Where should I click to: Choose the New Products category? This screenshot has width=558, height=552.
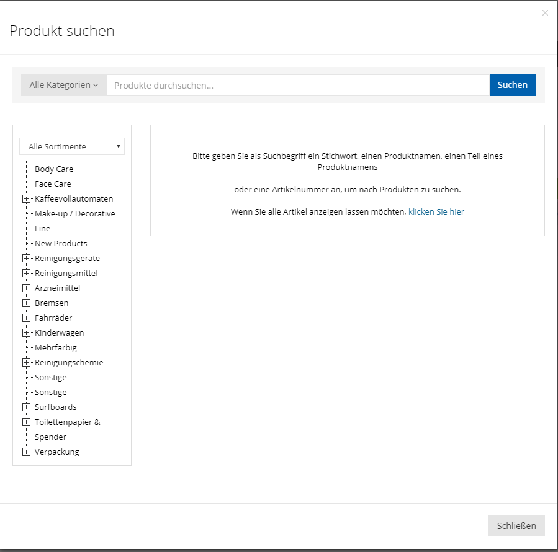(61, 243)
